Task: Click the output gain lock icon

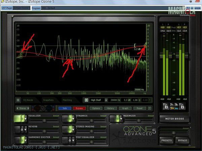Action: click(182, 107)
